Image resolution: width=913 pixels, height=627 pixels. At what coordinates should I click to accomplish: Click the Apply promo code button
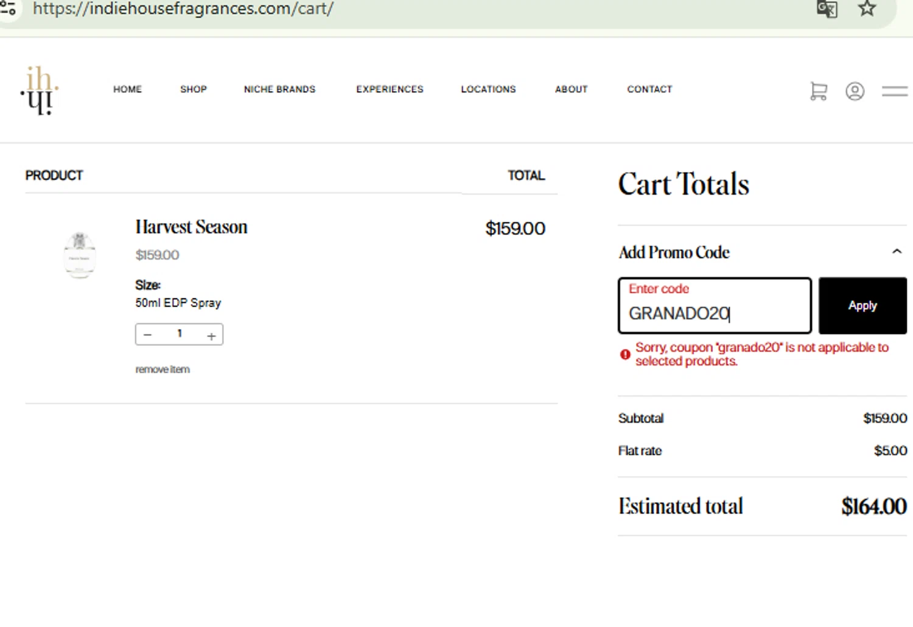tap(862, 305)
